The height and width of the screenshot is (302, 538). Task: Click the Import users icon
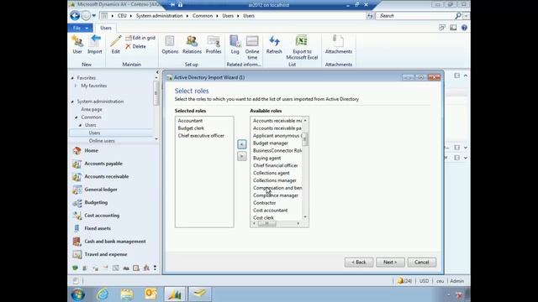95,44
